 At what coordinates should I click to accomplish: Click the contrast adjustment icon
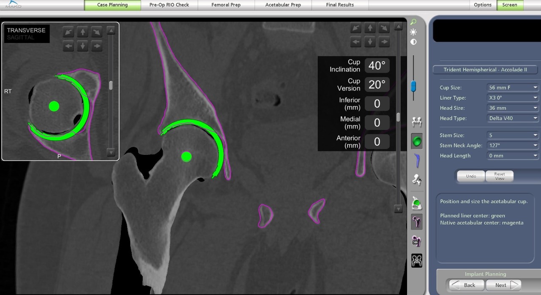pos(413,42)
